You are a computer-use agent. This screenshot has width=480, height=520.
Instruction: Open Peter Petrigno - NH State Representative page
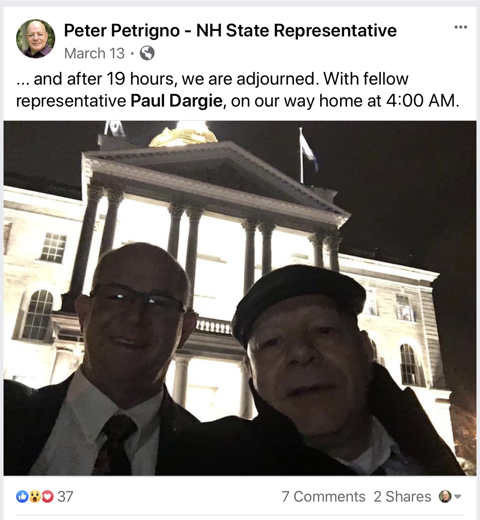[x=230, y=31]
